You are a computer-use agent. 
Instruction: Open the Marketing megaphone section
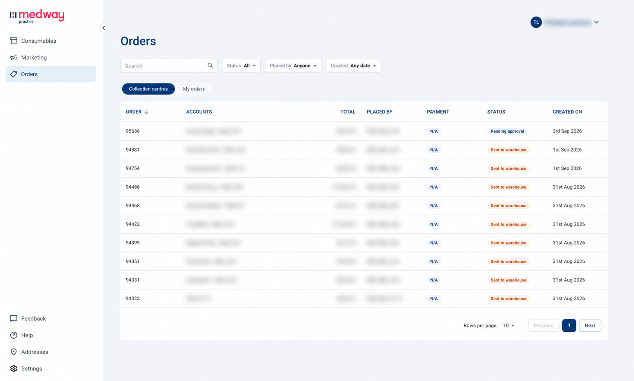coord(14,58)
